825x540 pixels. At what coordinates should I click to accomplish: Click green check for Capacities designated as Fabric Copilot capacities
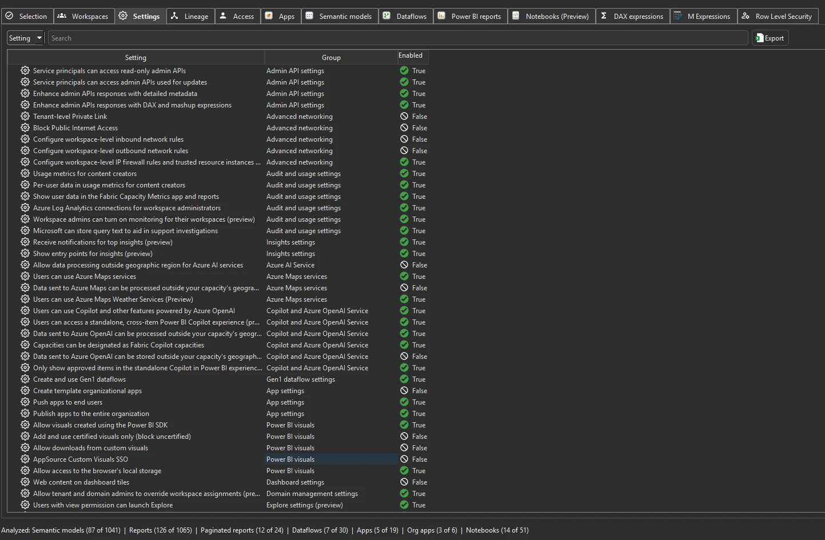click(404, 345)
